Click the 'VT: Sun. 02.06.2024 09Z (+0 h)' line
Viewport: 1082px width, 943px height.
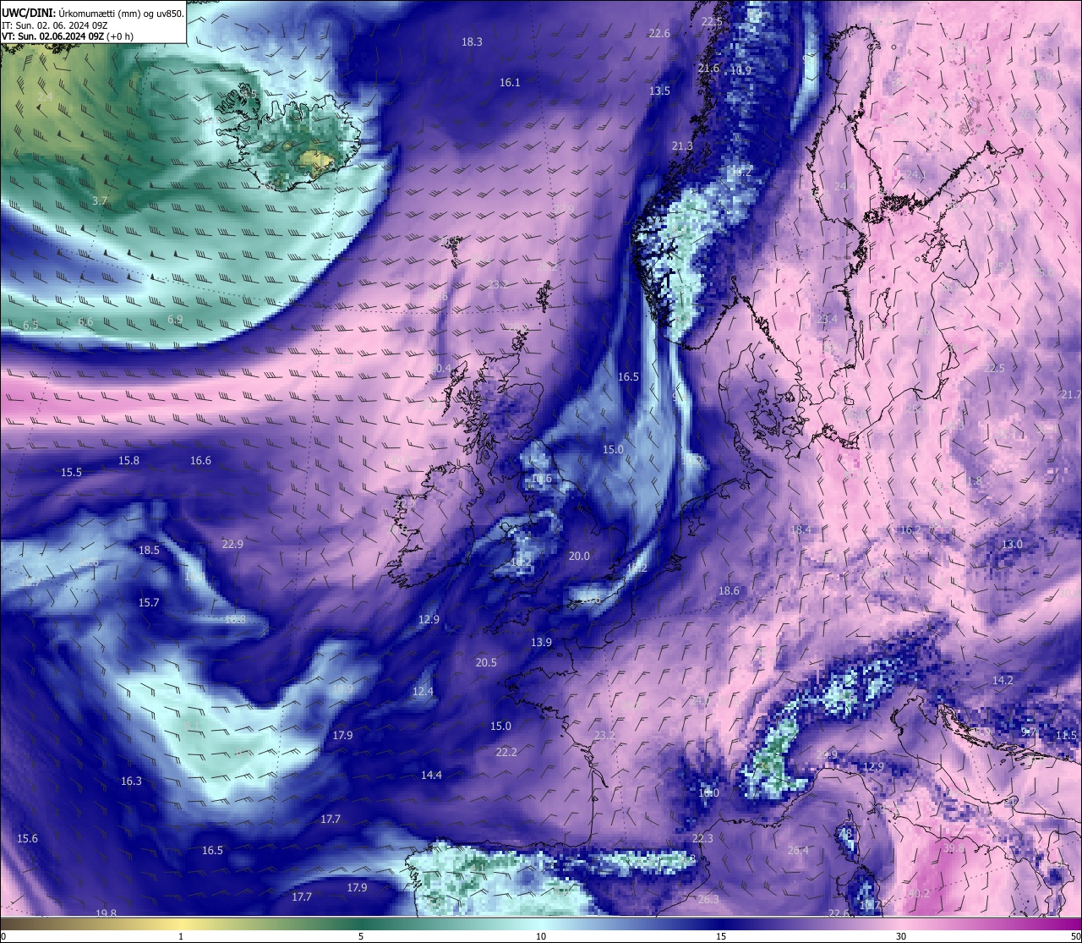[68, 36]
